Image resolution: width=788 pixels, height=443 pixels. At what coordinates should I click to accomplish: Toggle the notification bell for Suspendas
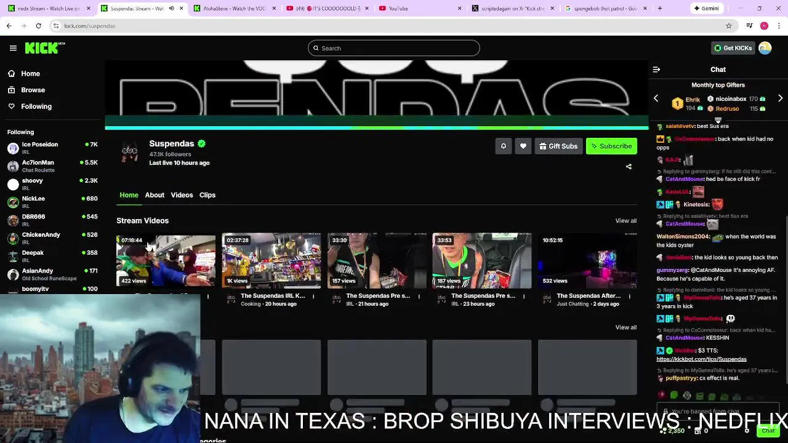point(503,146)
